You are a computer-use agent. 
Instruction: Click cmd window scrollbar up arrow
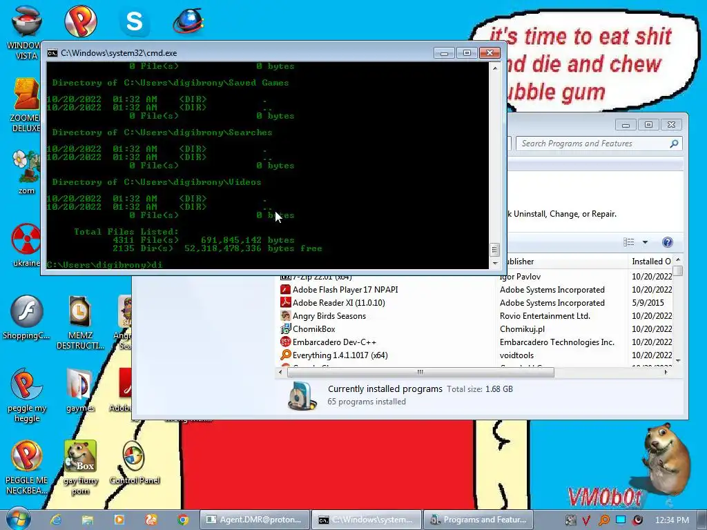point(494,68)
